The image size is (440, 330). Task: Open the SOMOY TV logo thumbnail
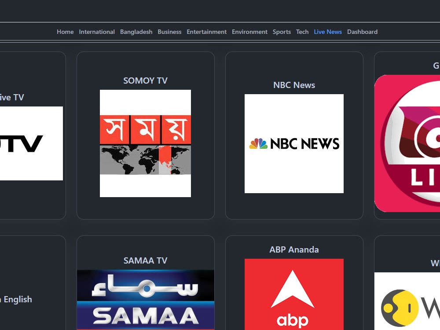[x=145, y=143]
